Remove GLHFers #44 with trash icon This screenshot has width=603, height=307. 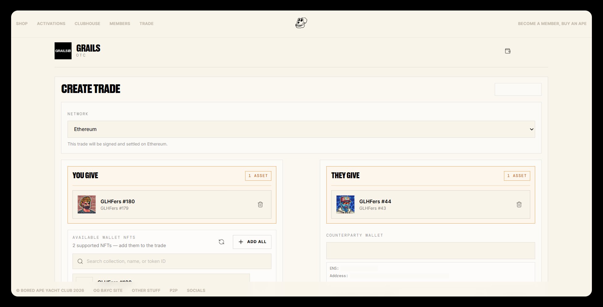point(519,204)
